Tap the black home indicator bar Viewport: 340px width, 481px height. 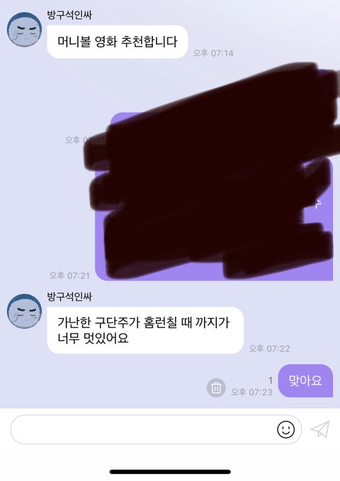coord(170,472)
